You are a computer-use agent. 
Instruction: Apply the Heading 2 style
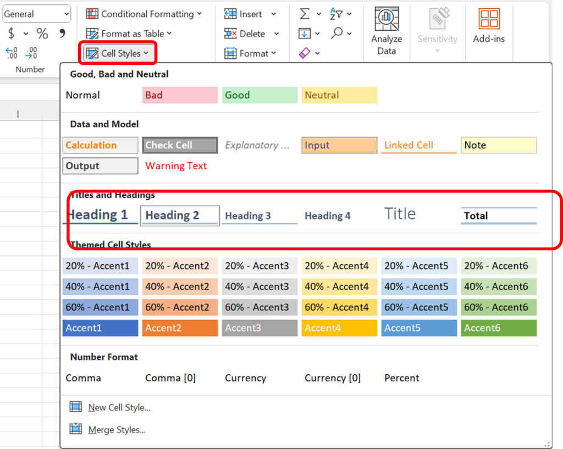(180, 216)
